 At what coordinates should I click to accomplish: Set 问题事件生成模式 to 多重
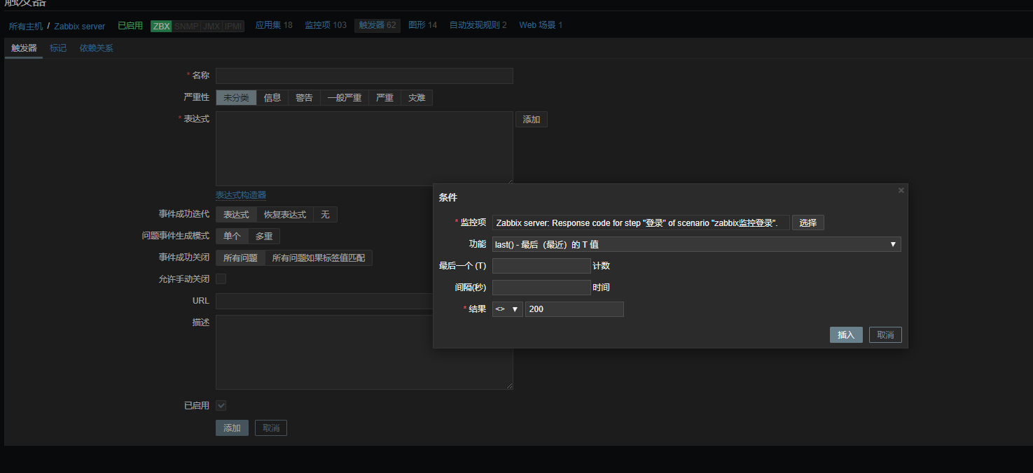[x=263, y=236]
